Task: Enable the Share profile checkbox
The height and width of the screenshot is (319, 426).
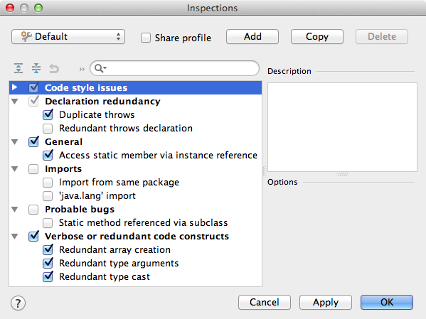Action: point(146,38)
